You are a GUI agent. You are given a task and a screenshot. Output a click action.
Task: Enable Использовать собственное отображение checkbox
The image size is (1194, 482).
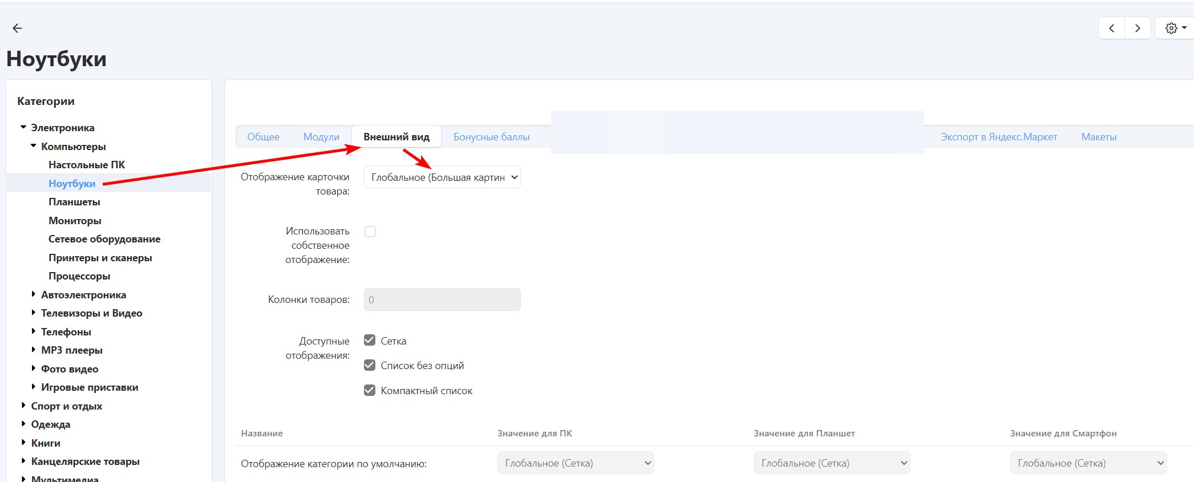pos(370,232)
